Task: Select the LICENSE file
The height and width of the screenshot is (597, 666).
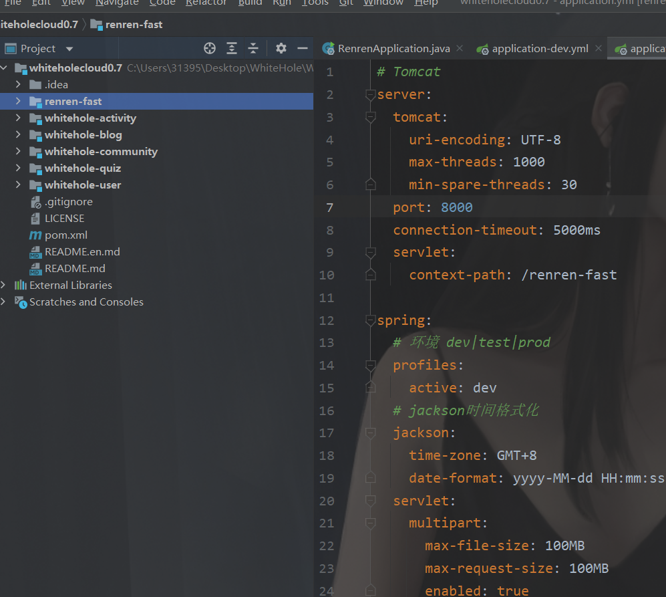Action: (x=64, y=218)
